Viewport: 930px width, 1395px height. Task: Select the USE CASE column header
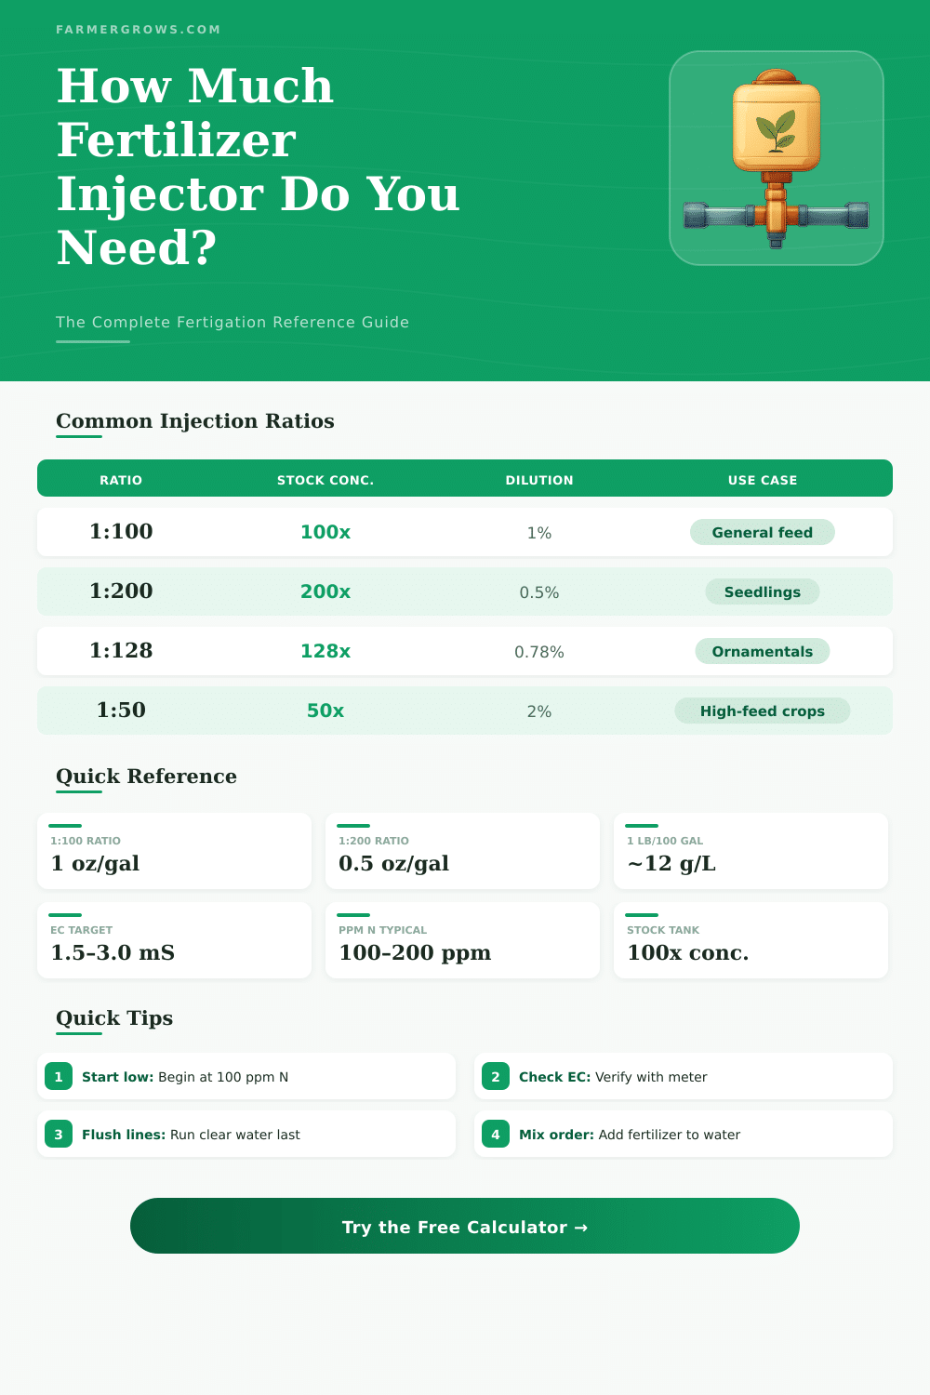(762, 480)
